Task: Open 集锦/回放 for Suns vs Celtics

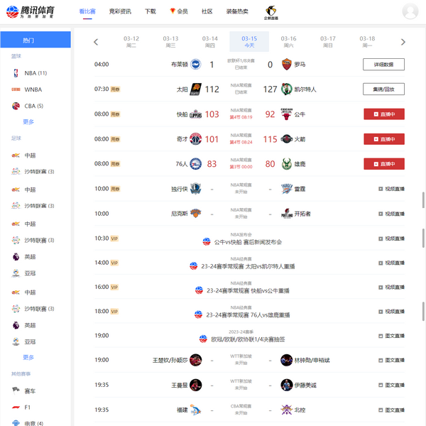Action: [x=383, y=89]
